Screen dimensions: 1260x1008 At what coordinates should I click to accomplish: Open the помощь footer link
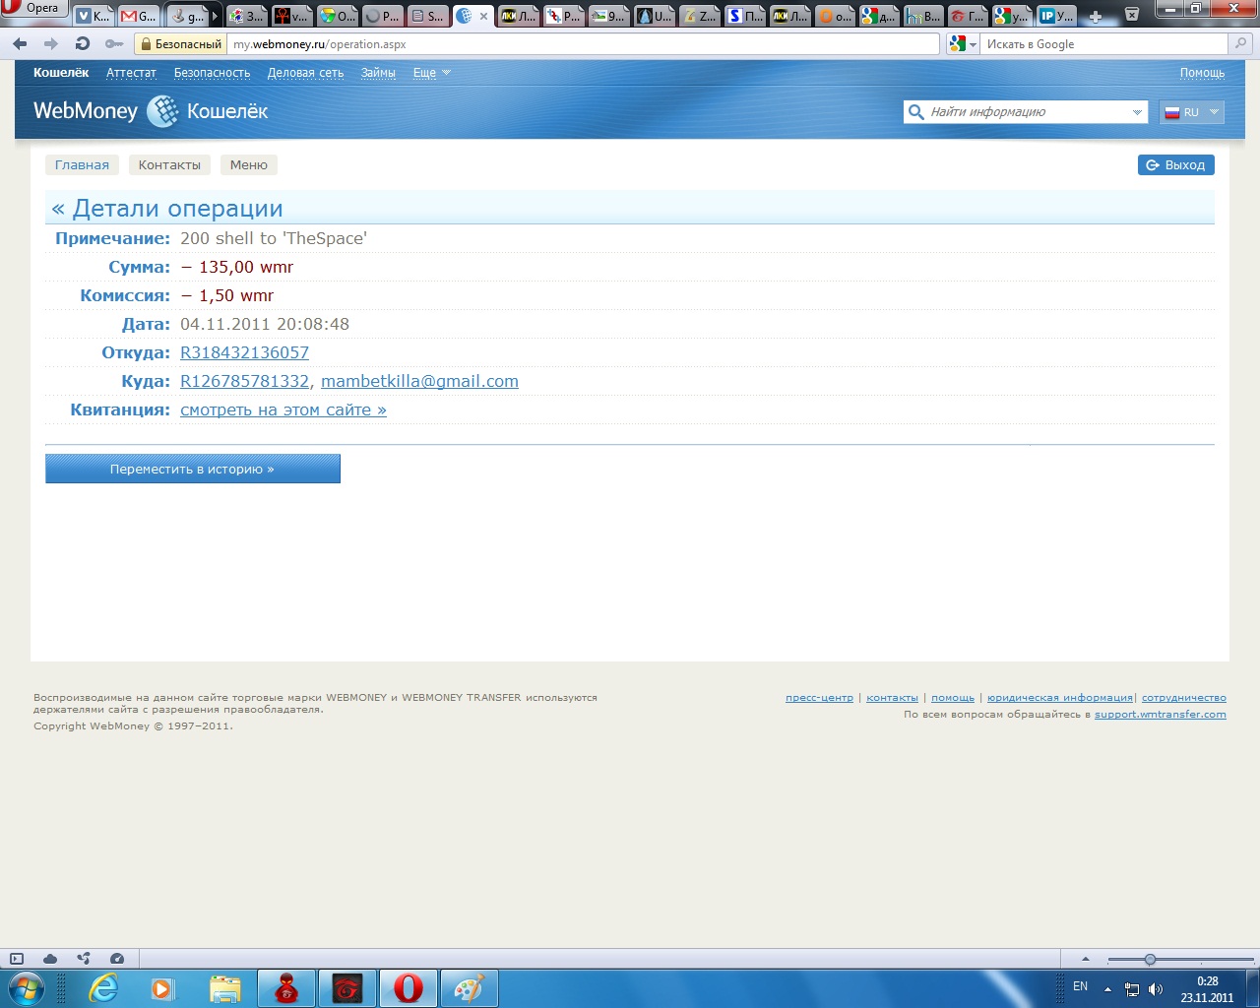coord(953,698)
